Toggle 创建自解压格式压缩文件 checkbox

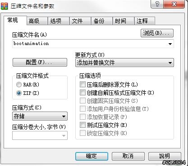click(83, 93)
